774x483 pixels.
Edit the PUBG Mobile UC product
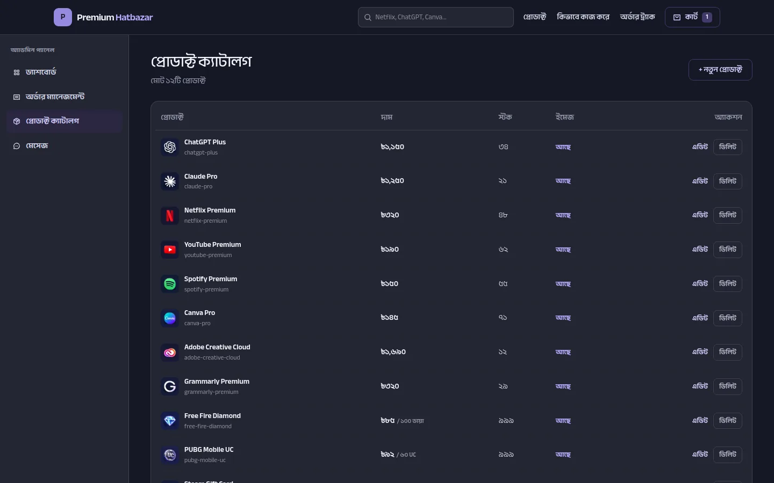[700, 455]
